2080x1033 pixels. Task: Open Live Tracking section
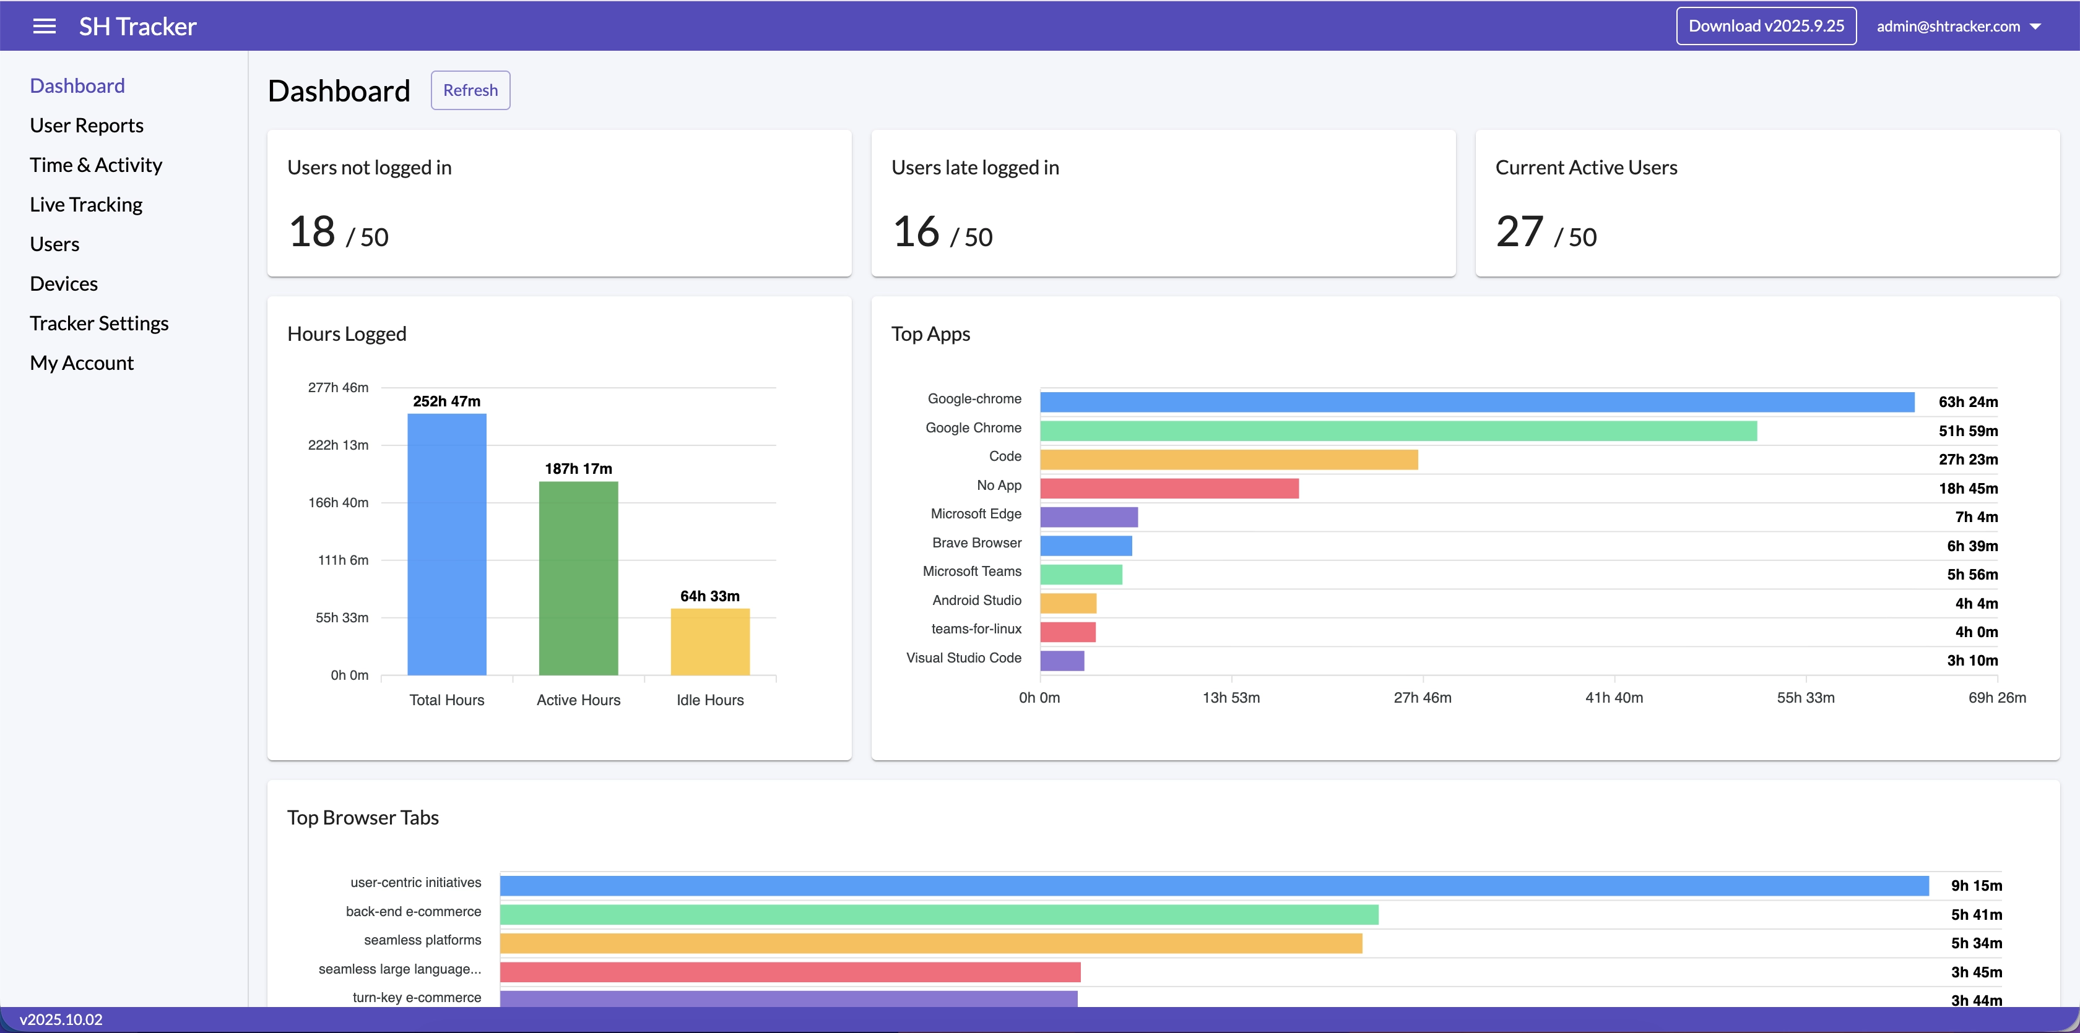(85, 204)
